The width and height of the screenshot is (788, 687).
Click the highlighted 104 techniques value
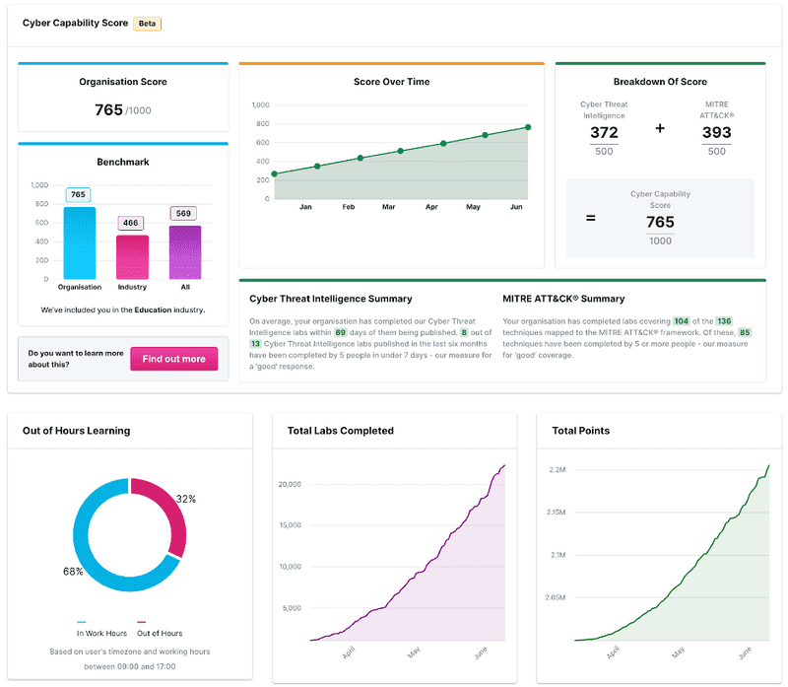tap(681, 321)
